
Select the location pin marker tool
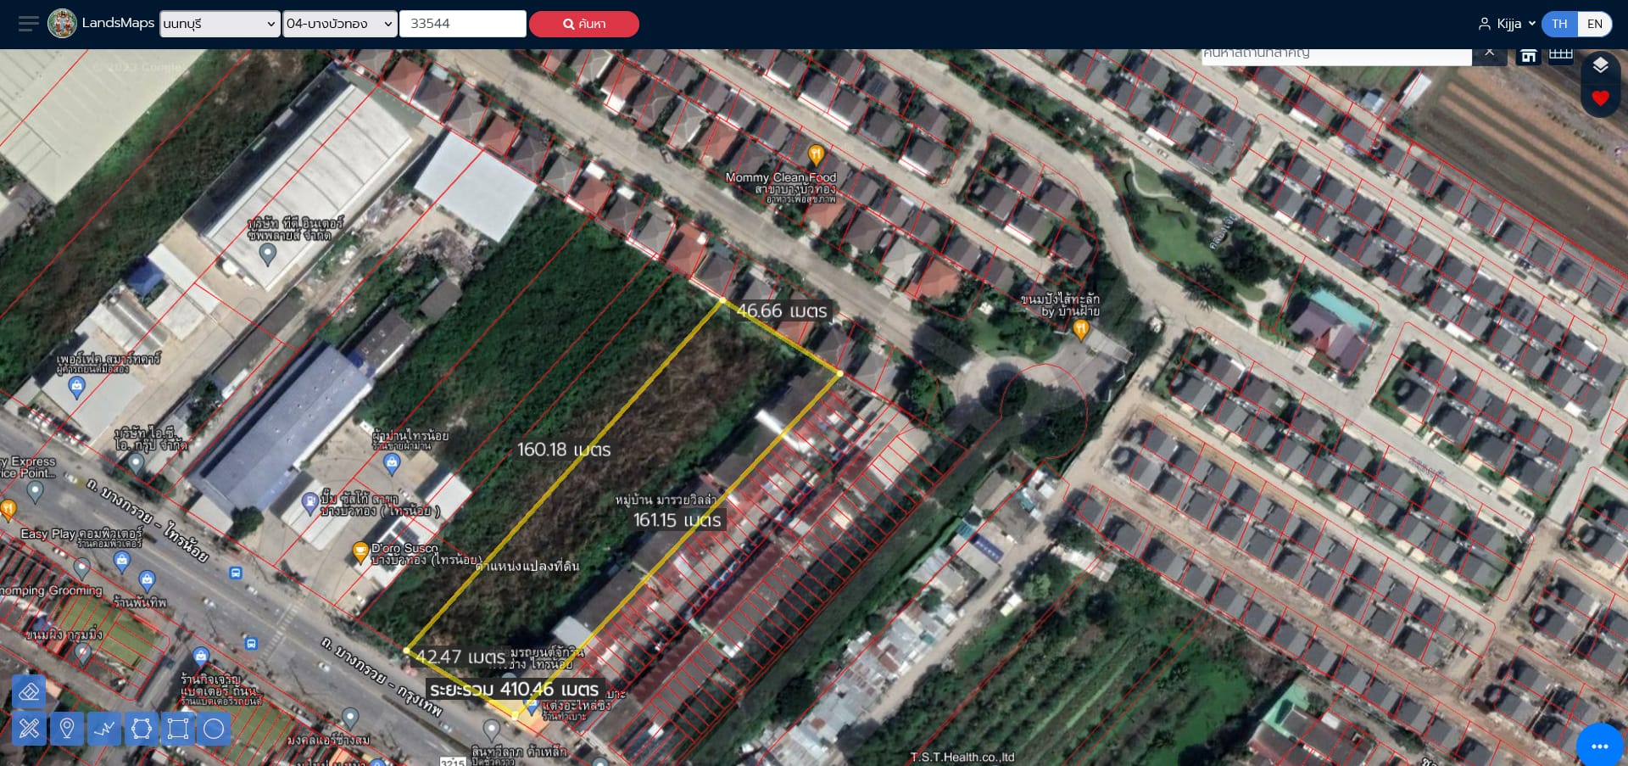(66, 729)
